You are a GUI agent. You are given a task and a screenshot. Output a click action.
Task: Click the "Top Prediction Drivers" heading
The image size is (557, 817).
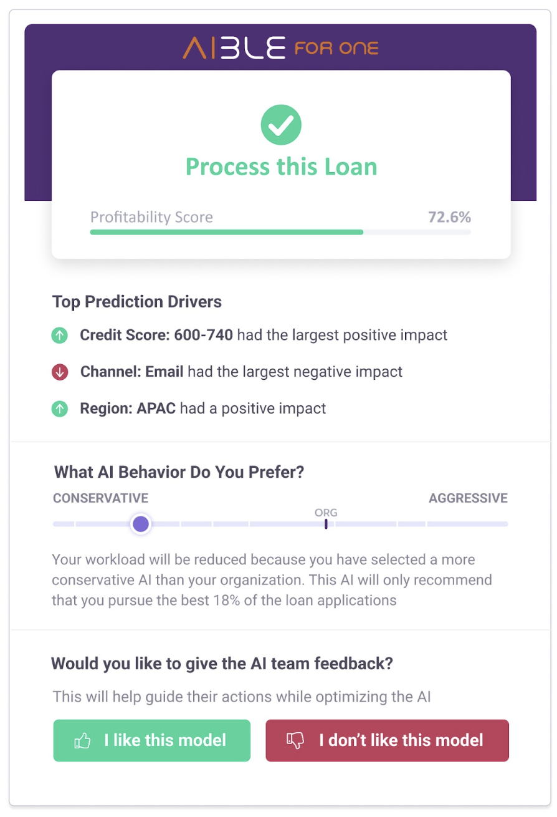point(137,302)
